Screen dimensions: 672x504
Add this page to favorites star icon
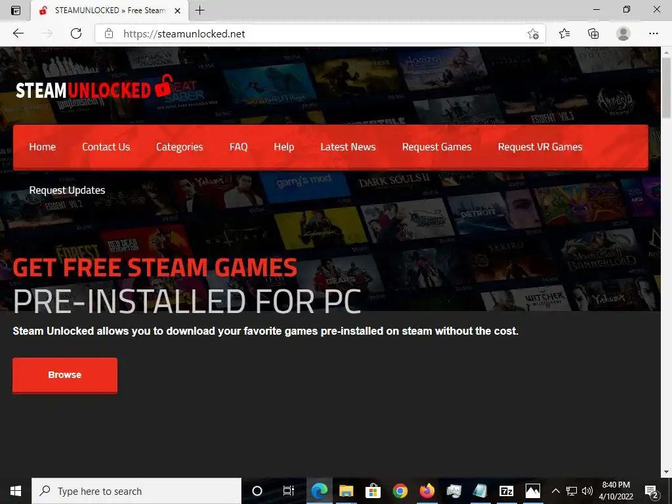[x=533, y=33]
